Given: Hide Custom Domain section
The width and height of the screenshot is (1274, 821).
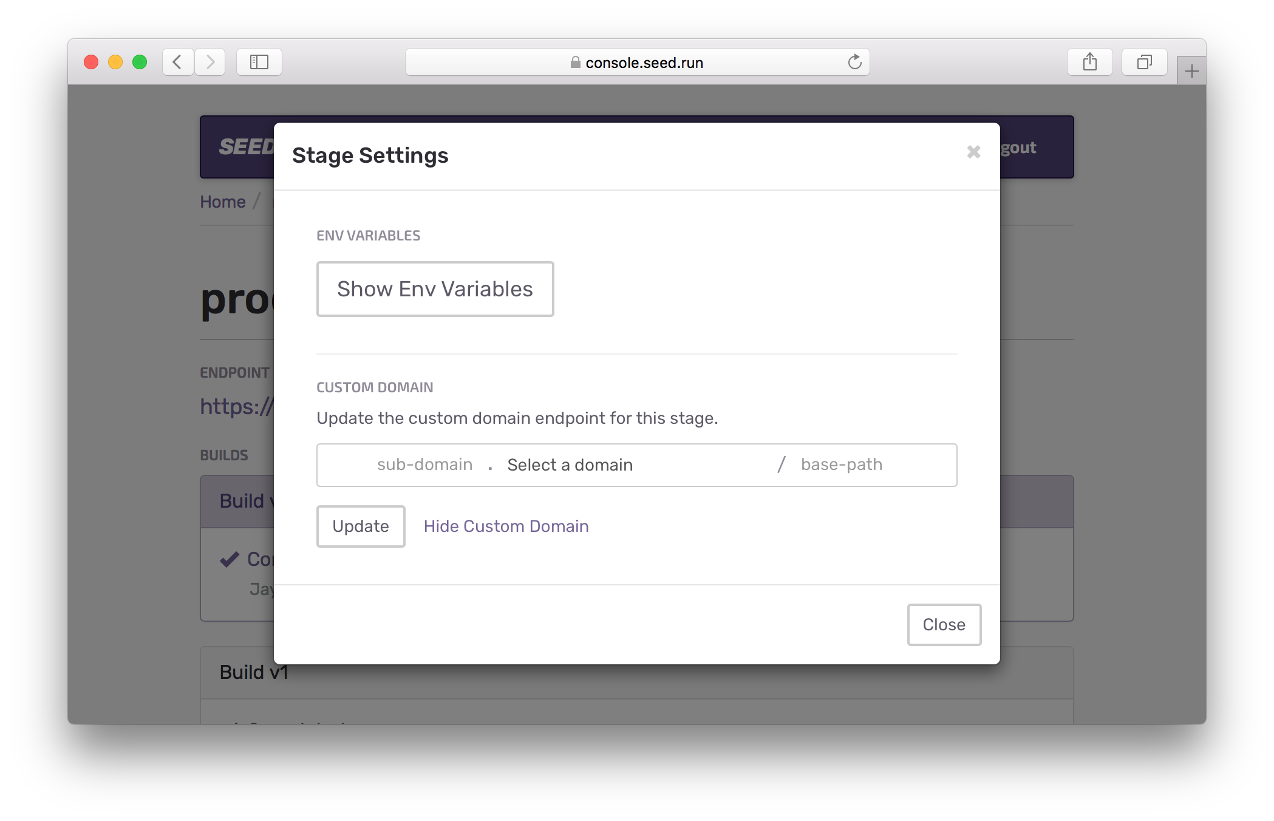Looking at the screenshot, I should [x=506, y=526].
